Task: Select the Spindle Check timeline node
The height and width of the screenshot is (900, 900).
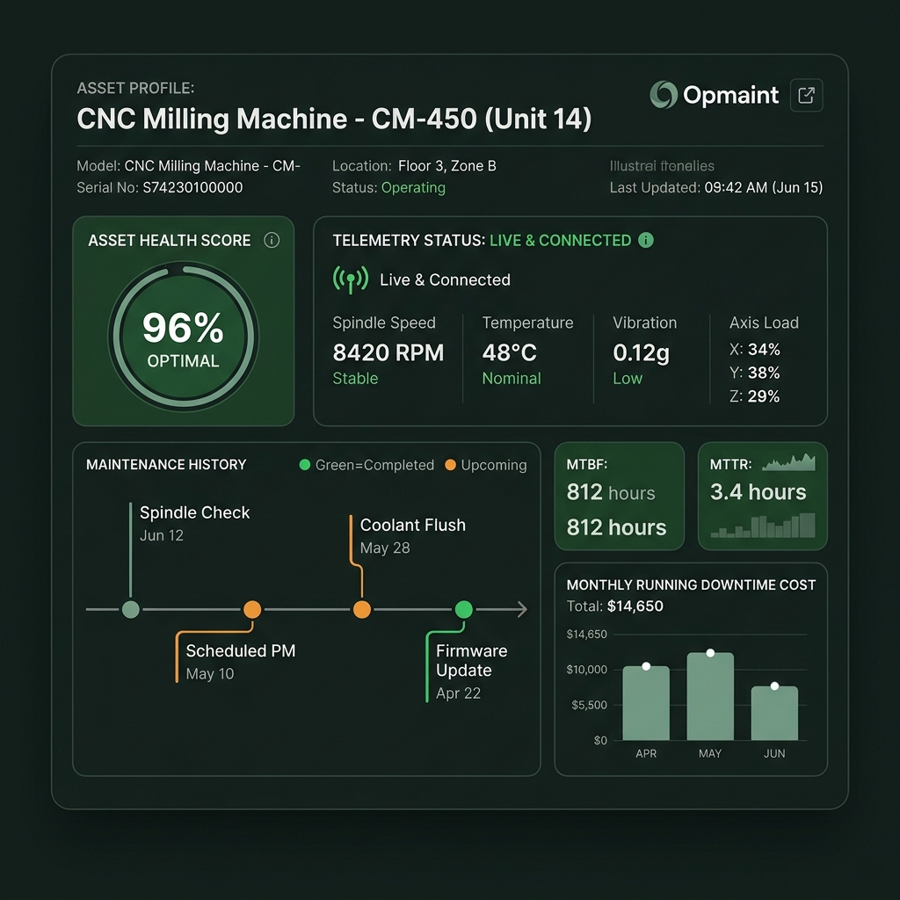Action: point(131,609)
